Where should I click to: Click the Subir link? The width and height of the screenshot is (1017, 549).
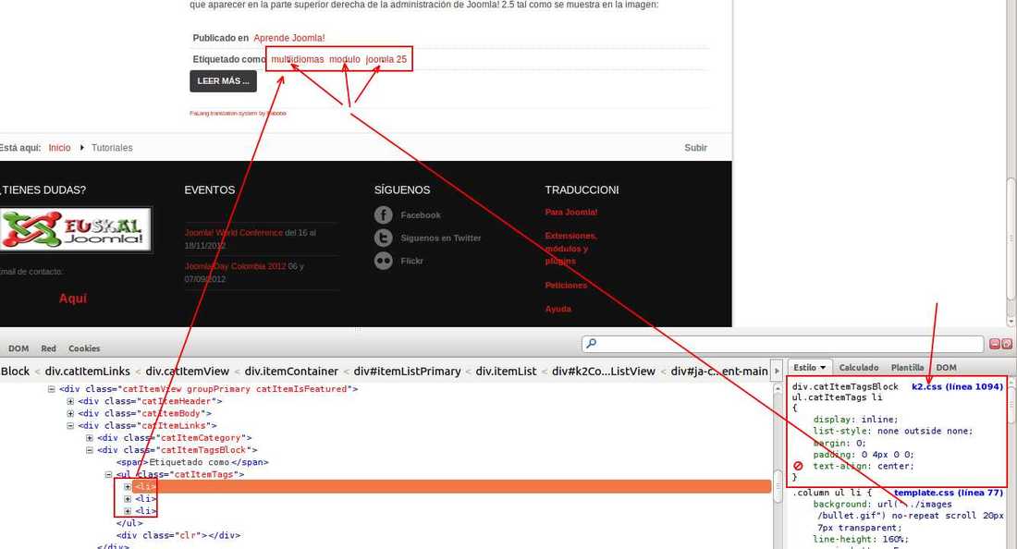[695, 148]
